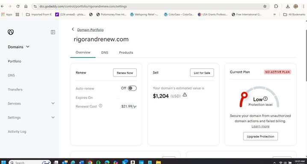Open Portfolio in the sidebar
Screen dimensions: 307x164
(15, 61)
